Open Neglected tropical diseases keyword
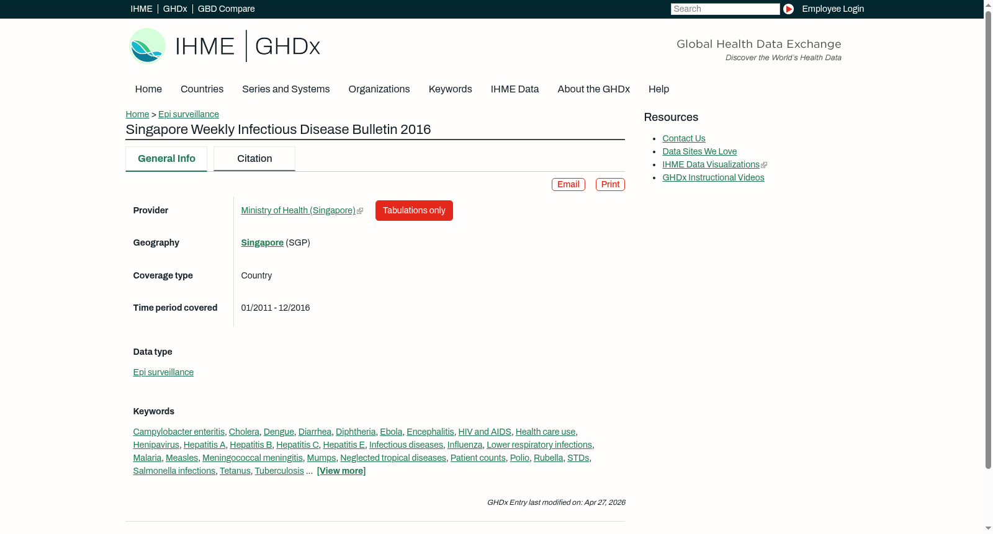The width and height of the screenshot is (993, 534). [x=393, y=458]
